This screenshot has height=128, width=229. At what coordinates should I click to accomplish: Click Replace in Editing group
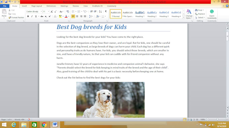(x=200, y=14)
